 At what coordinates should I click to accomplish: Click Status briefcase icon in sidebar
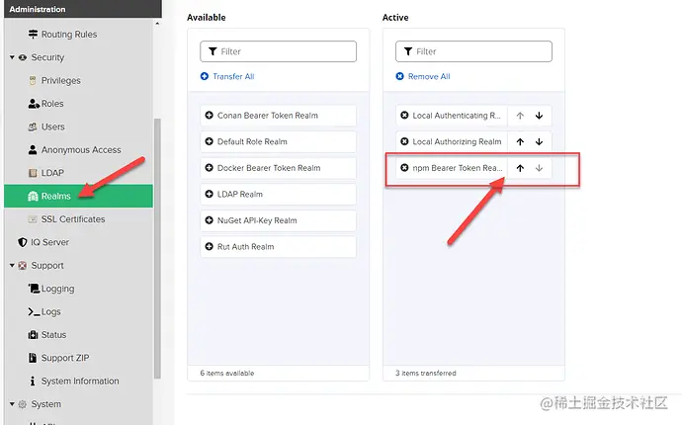pos(33,334)
